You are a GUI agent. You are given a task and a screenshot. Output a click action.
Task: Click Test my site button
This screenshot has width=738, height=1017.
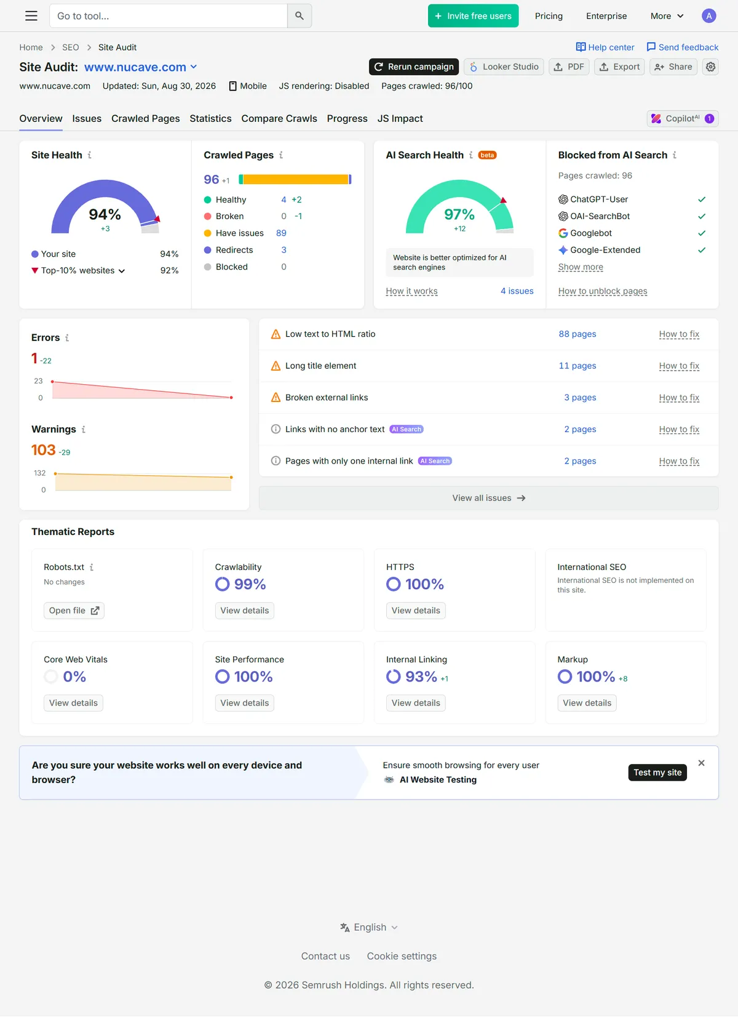(657, 773)
